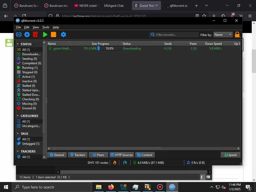256x192 pixels.
Task: Select the Untagged (1) tag filter
Action: 29,144
